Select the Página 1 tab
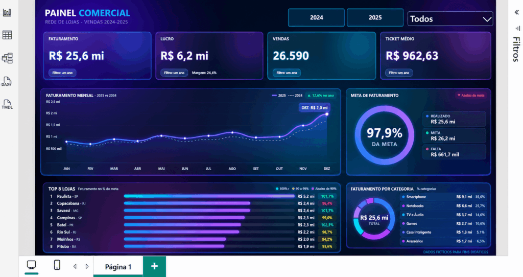Image resolution: width=523 pixels, height=277 pixels. (x=118, y=267)
